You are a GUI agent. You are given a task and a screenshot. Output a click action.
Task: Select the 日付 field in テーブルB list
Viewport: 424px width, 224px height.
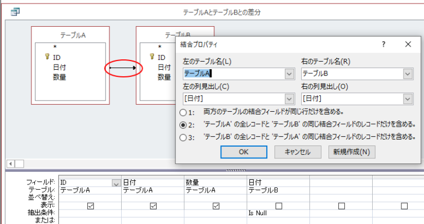[x=164, y=67]
